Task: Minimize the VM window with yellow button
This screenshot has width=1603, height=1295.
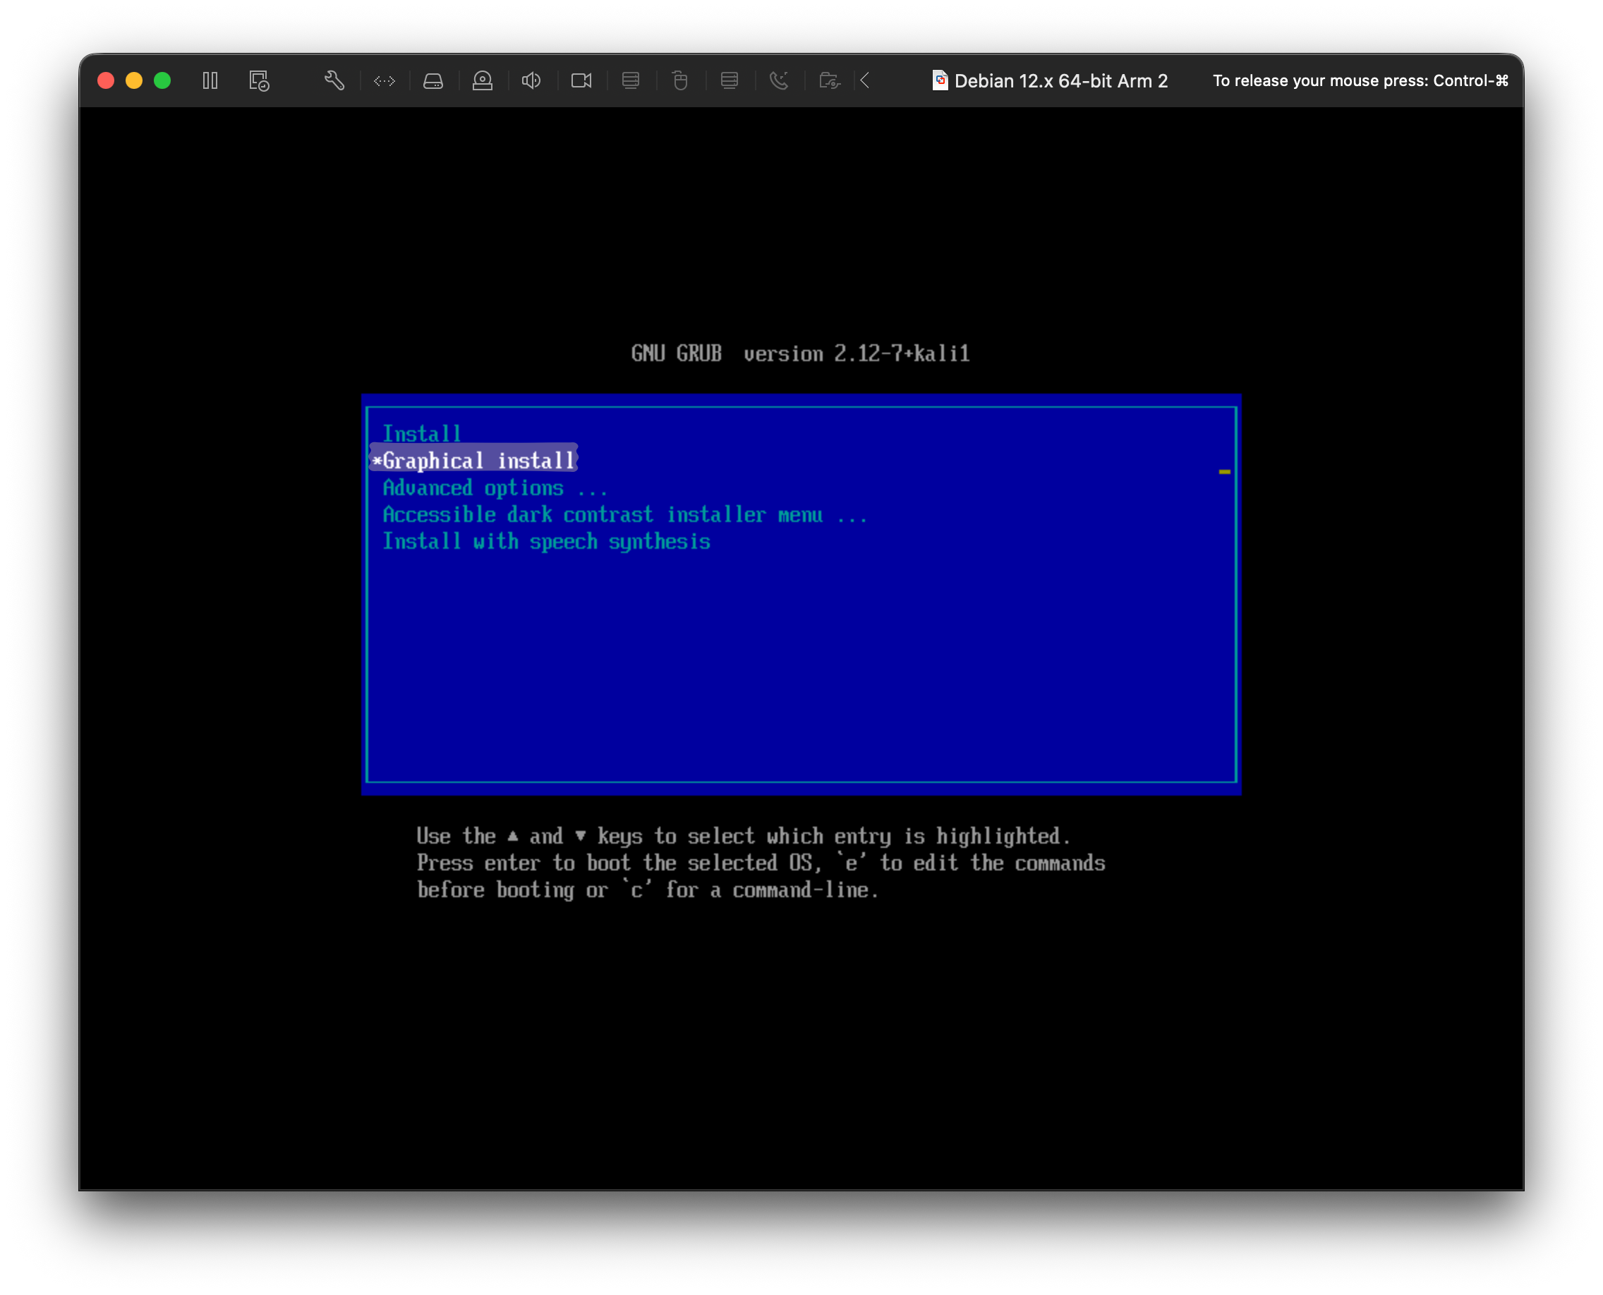Action: (x=134, y=80)
